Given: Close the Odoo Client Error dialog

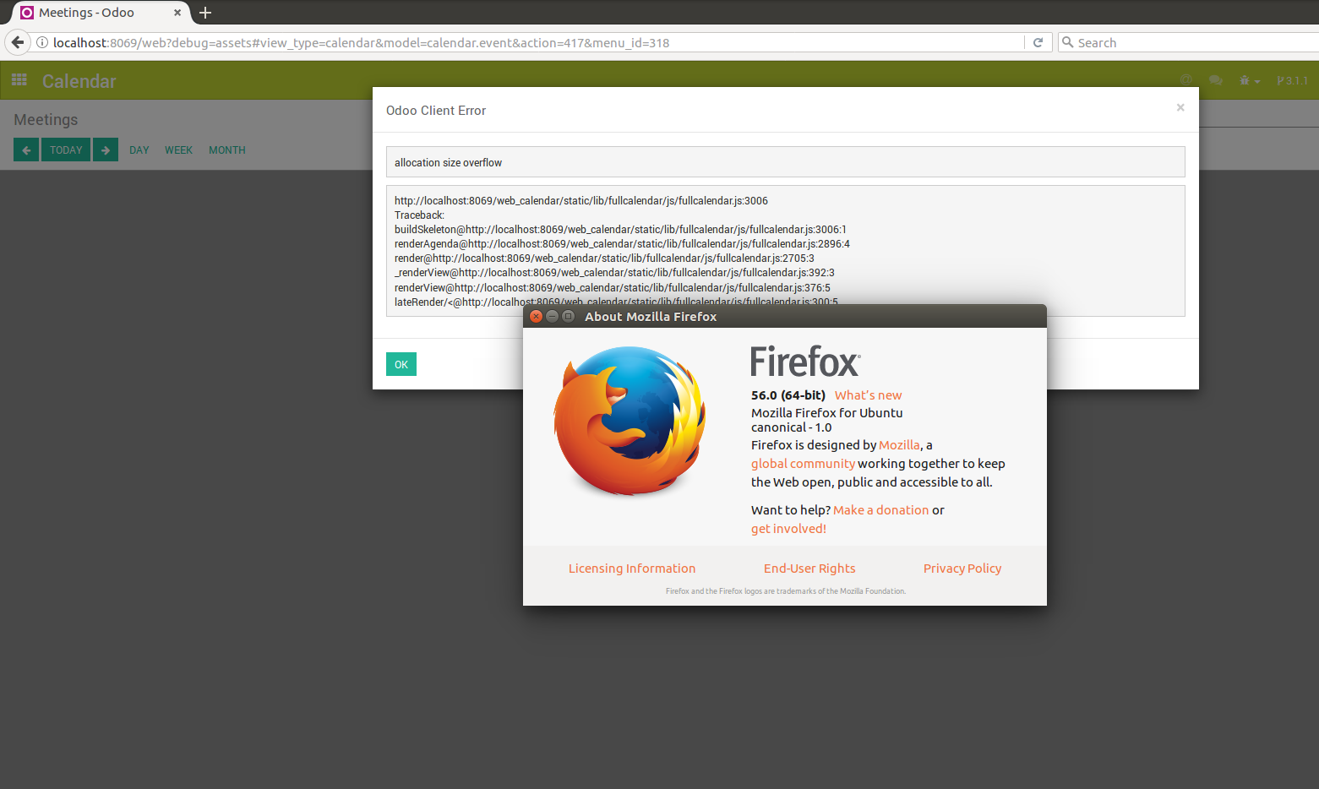Looking at the screenshot, I should click(1180, 107).
